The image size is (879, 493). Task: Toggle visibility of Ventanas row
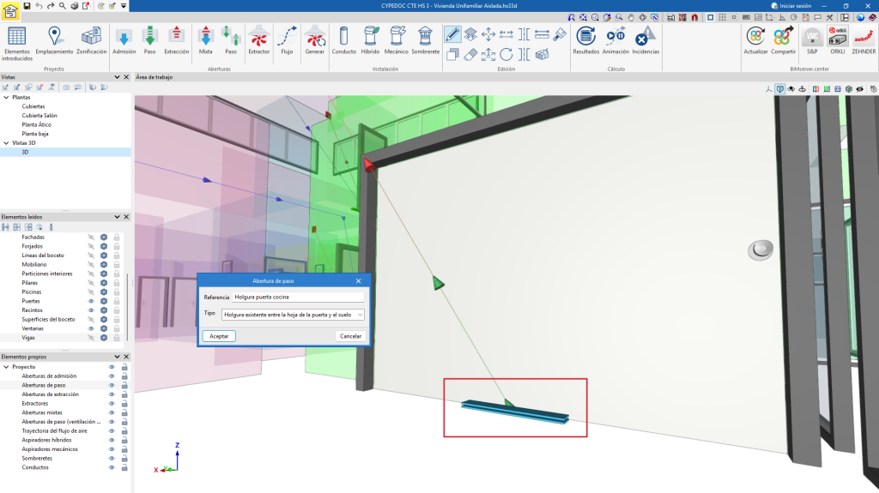click(91, 328)
